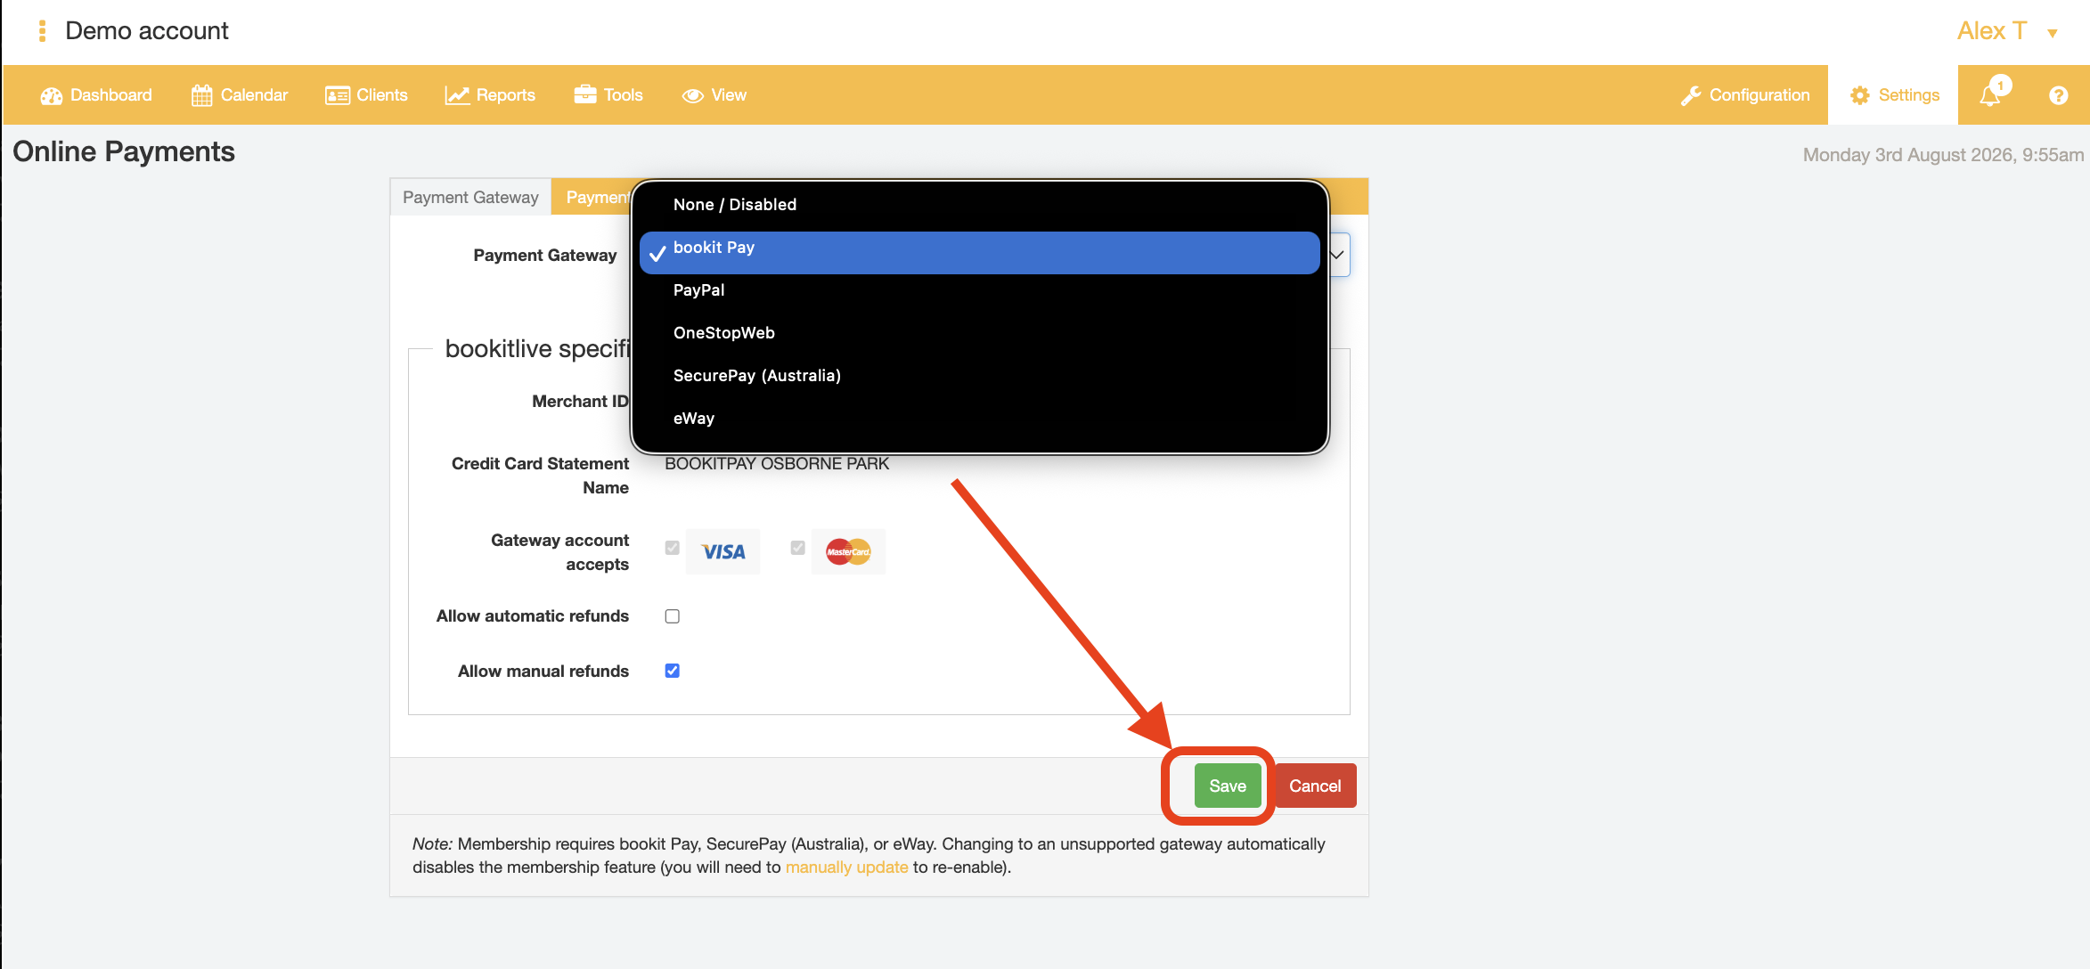Click the Reports chart icon
The height and width of the screenshot is (969, 2090).
[457, 95]
